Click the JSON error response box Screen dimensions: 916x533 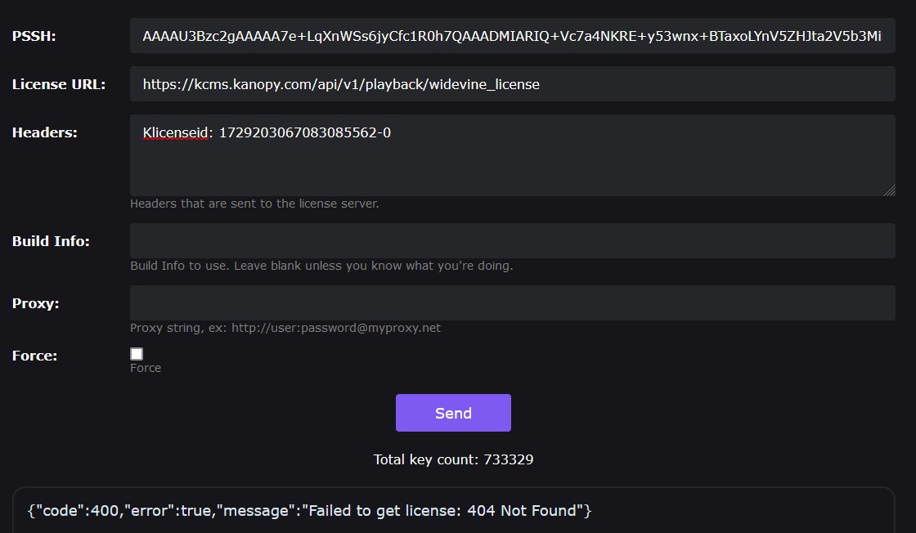tap(454, 512)
